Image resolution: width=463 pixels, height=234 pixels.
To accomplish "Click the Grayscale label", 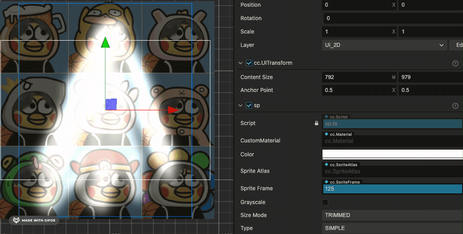I will [x=253, y=202].
